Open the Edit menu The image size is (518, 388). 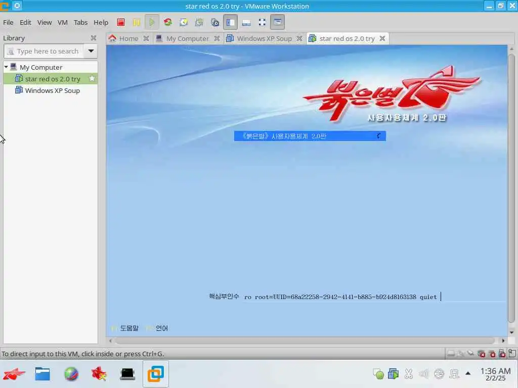25,22
